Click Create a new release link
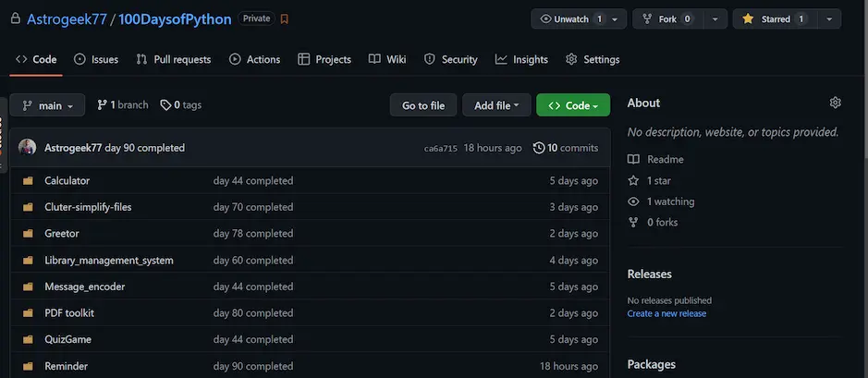The image size is (868, 378). pos(666,314)
